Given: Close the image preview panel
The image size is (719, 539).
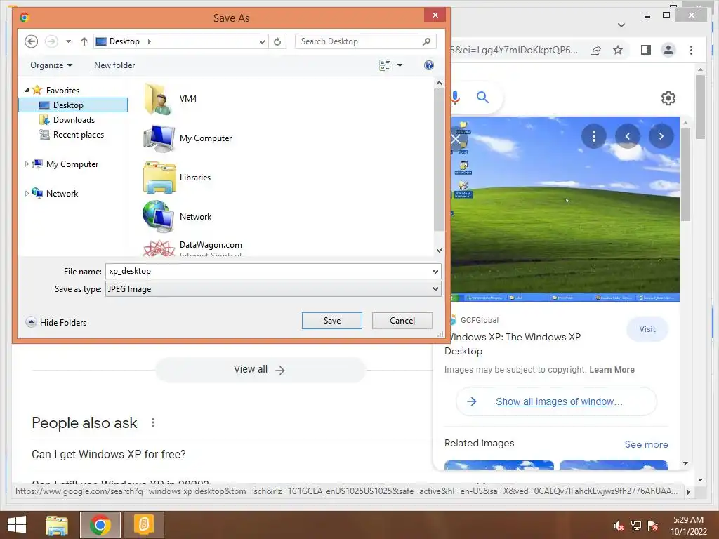Looking at the screenshot, I should point(456,139).
